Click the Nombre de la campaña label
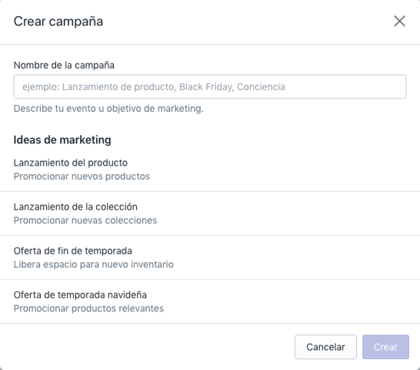The width and height of the screenshot is (420, 370). point(64,66)
